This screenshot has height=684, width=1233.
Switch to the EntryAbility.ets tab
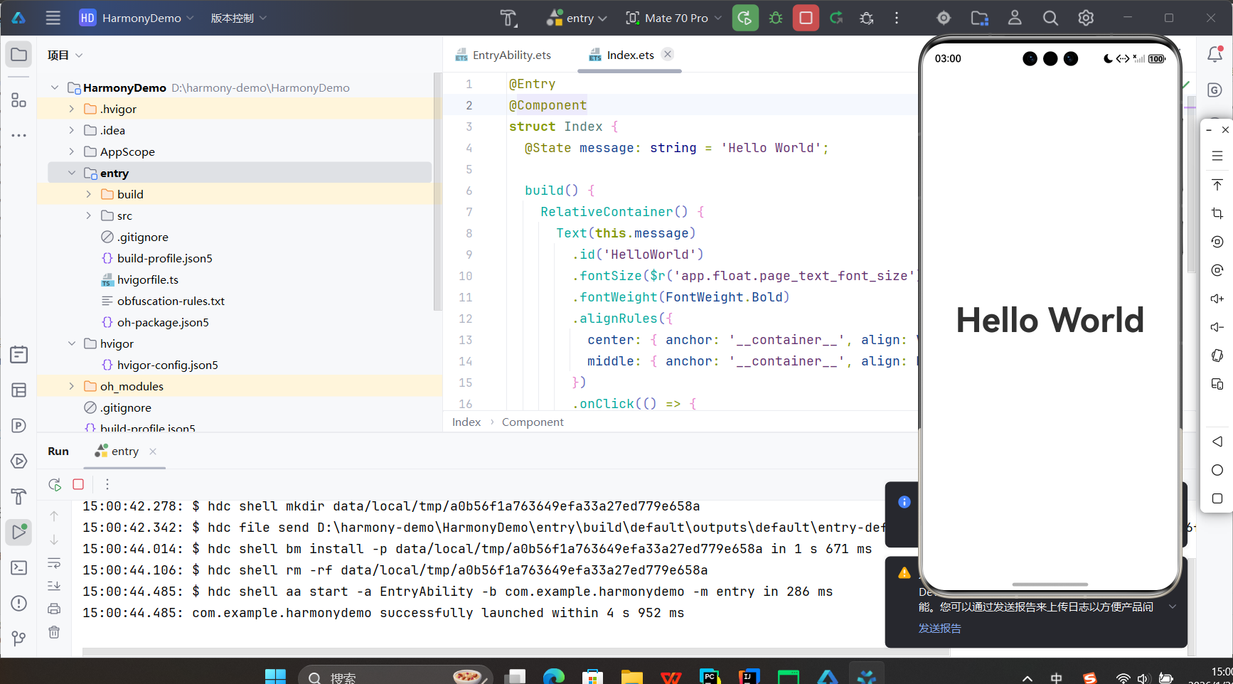(503, 55)
